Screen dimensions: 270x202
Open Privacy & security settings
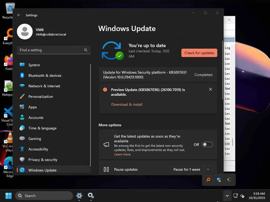click(54, 160)
